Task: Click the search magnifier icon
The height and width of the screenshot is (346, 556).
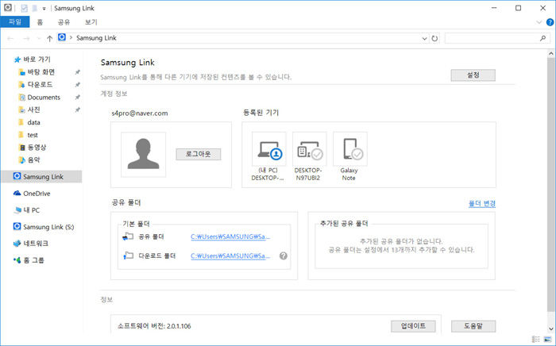Action: [542, 38]
